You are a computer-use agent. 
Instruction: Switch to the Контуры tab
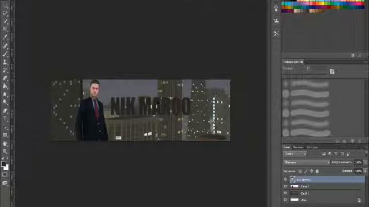[312, 147]
